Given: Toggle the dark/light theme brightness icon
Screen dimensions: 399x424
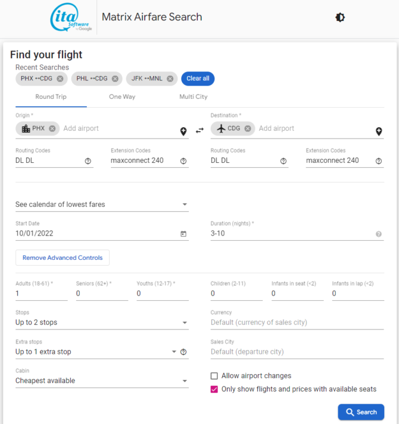Looking at the screenshot, I should coord(340,18).
